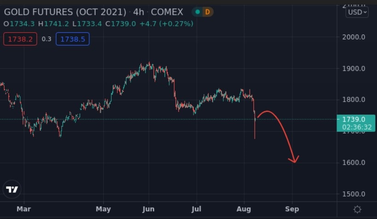Click the TradingView logo icon
Image resolution: width=377 pixels, height=219 pixels.
point(12,189)
